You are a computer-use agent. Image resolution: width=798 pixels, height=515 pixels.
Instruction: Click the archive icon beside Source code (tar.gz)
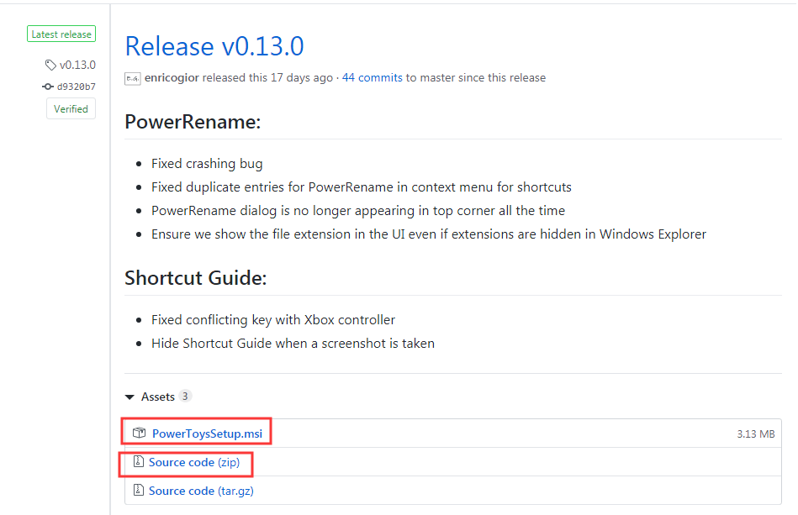coord(139,490)
